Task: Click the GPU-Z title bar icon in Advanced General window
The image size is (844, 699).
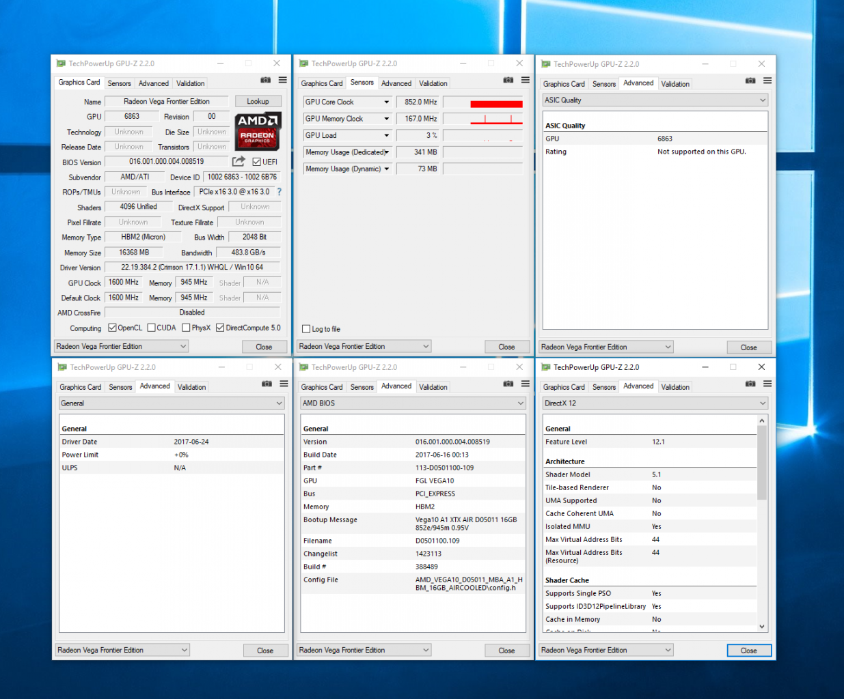Action: (62, 367)
